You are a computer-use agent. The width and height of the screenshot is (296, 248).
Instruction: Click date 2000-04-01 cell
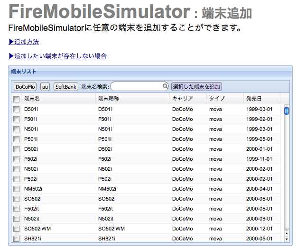[259, 189]
